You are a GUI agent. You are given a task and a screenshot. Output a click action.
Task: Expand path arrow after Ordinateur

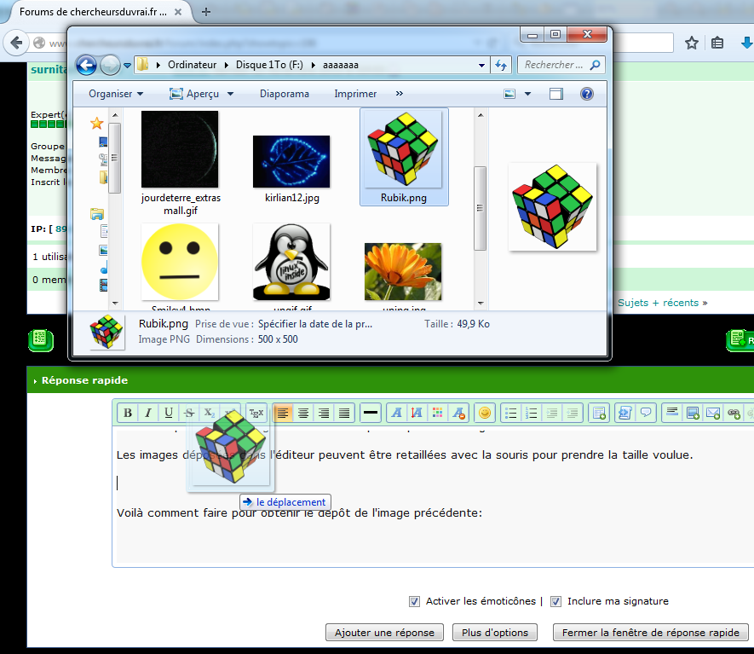click(226, 65)
